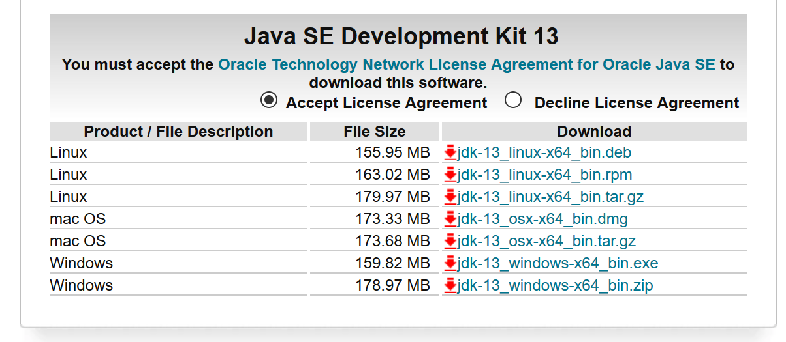Download the jdk-13_linux-x64_bin.tar.gz file link
The width and height of the screenshot is (786, 342).
click(550, 197)
